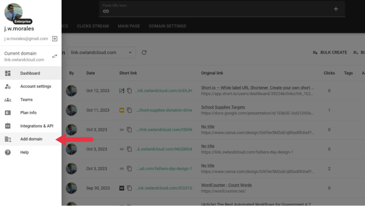The image size is (365, 206).
Task: Click the Paste URL here input field
Action: pyautogui.click(x=222, y=9)
